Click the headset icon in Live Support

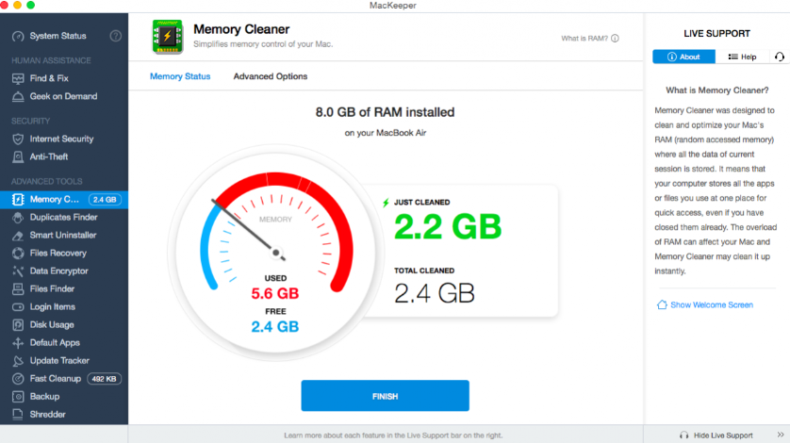[x=779, y=57]
